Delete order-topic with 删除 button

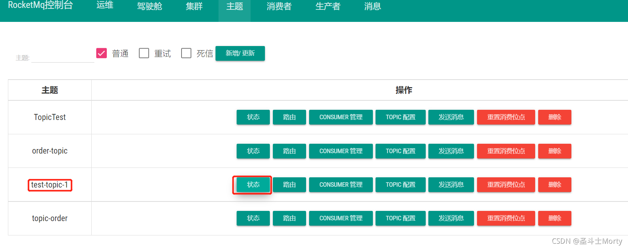555,151
